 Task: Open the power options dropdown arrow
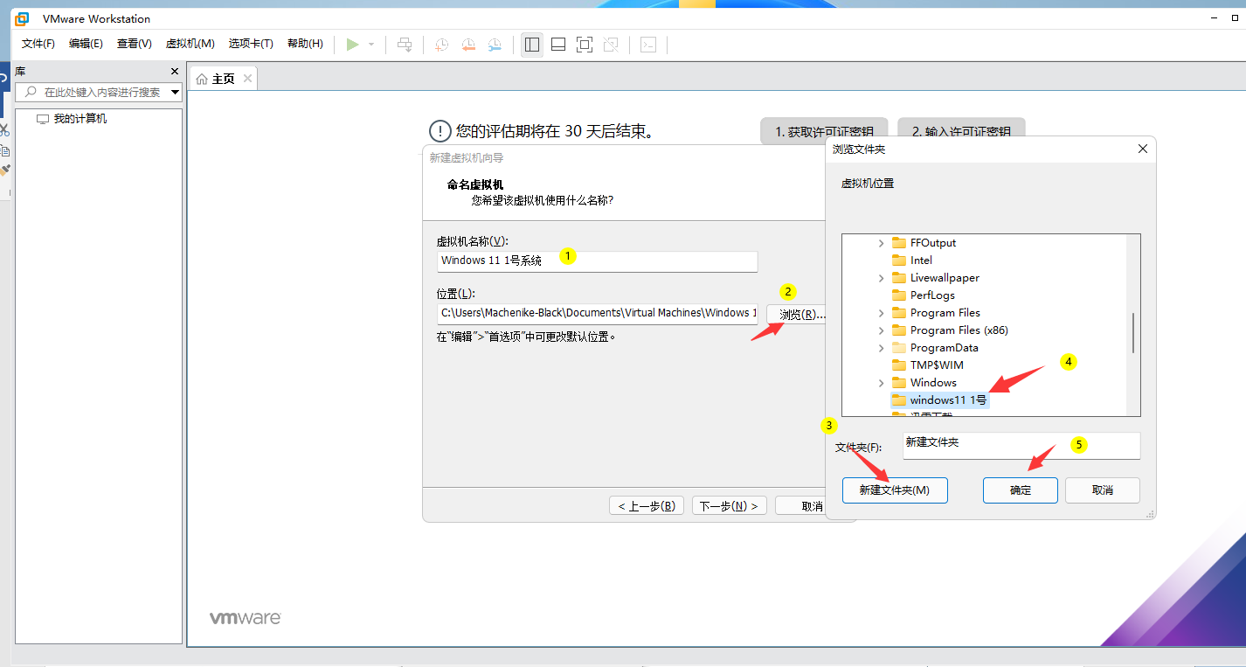[371, 45]
